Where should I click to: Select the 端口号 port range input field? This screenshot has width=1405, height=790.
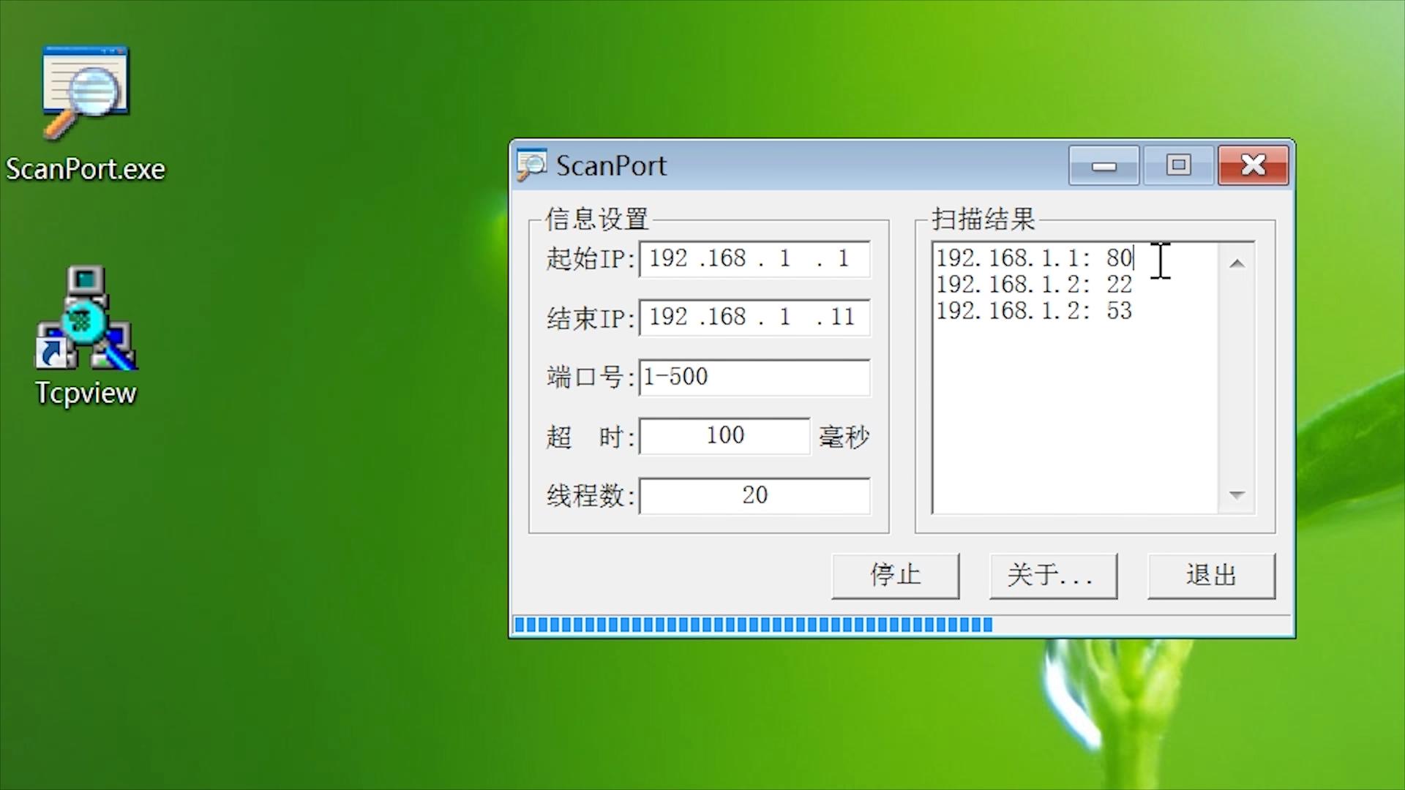coord(754,376)
